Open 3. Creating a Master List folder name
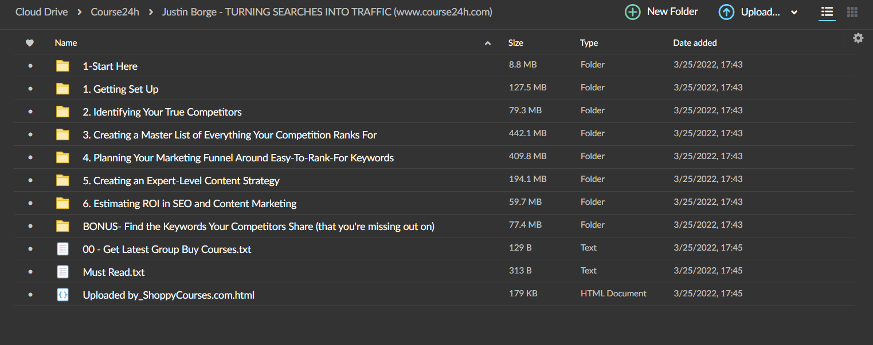This screenshot has height=345, width=873. pyautogui.click(x=230, y=135)
